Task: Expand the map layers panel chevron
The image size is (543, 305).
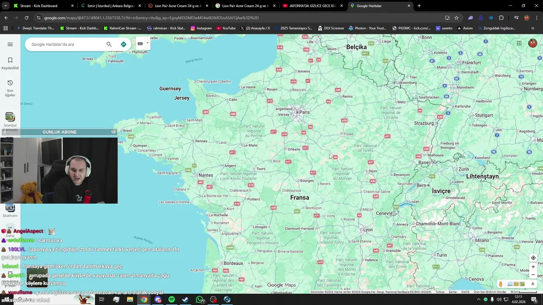Action: click(533, 284)
